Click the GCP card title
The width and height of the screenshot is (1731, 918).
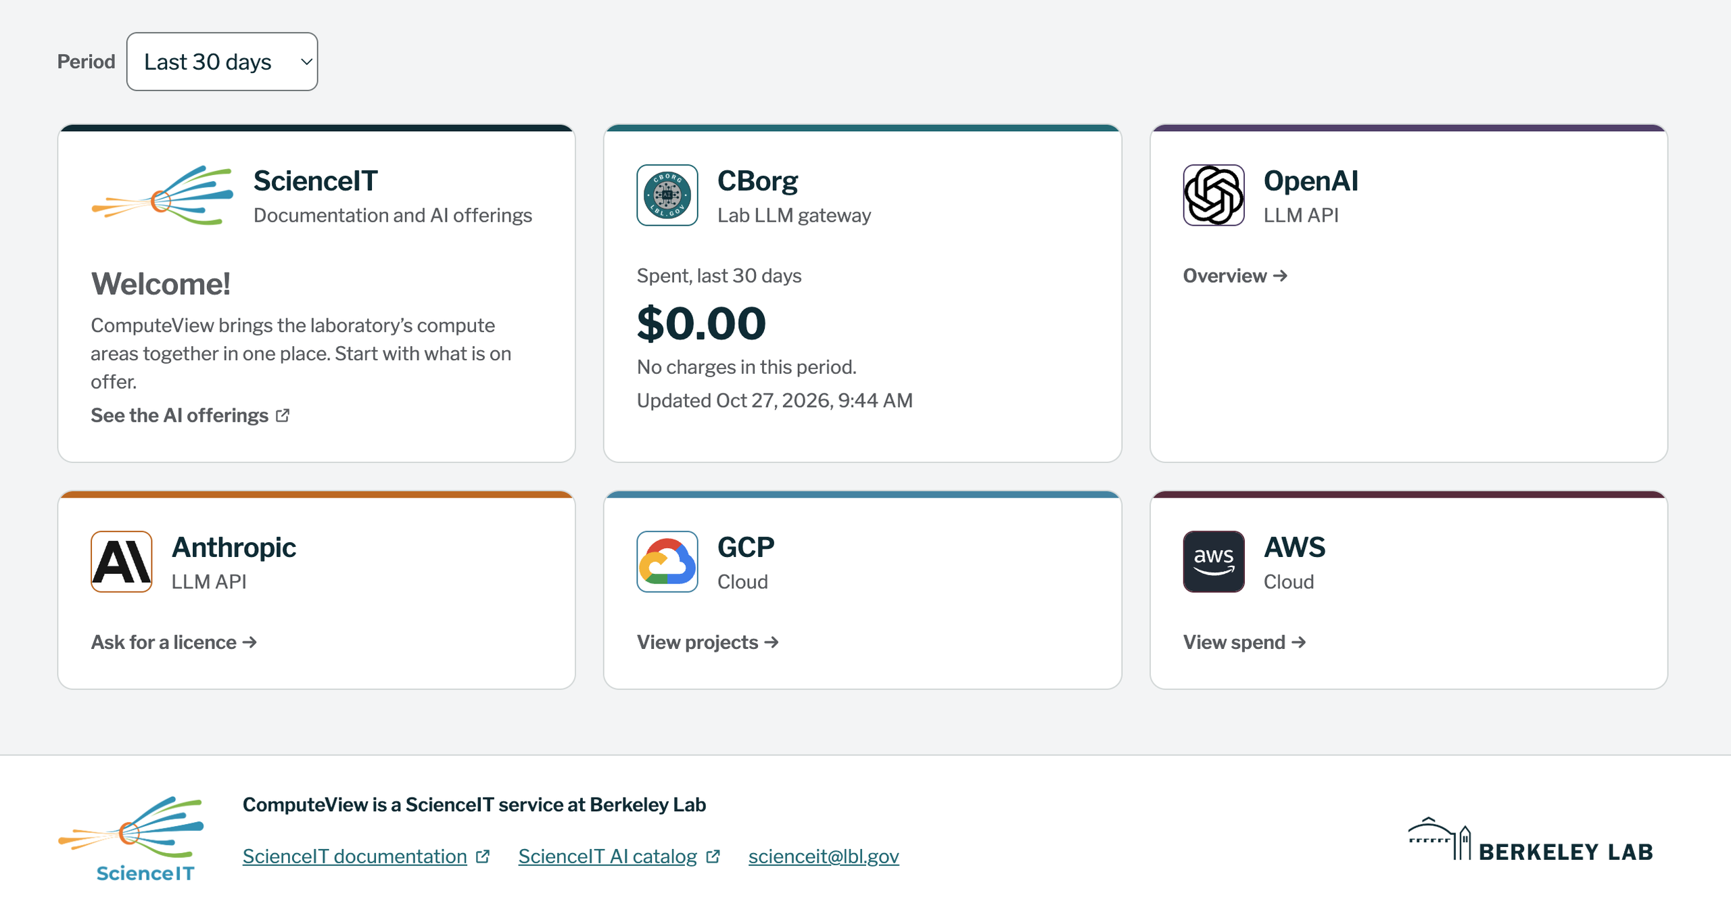coord(746,548)
